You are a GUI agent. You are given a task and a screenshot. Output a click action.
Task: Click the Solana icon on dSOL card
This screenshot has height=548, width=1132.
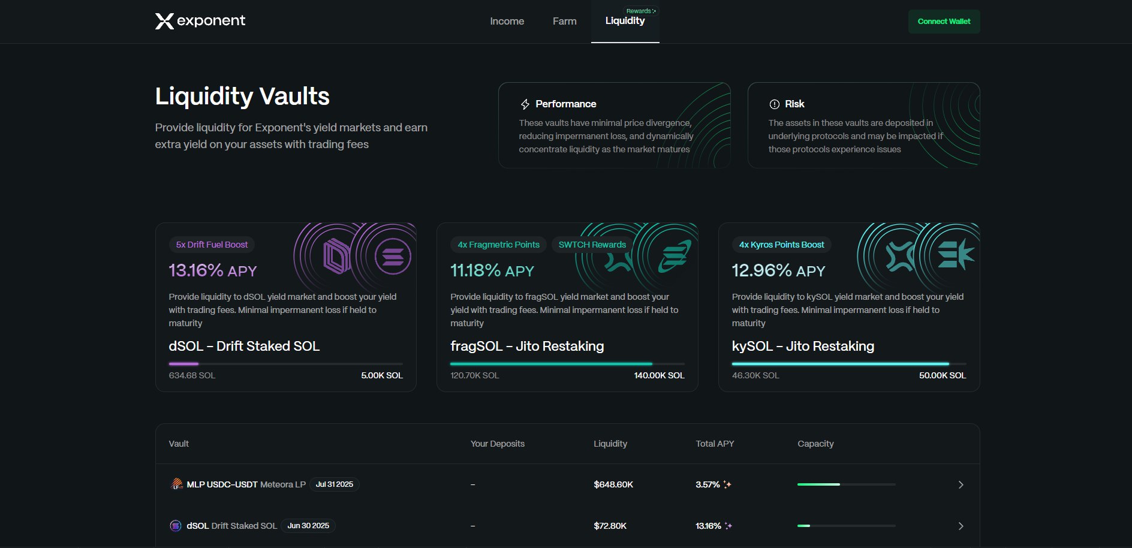point(393,256)
